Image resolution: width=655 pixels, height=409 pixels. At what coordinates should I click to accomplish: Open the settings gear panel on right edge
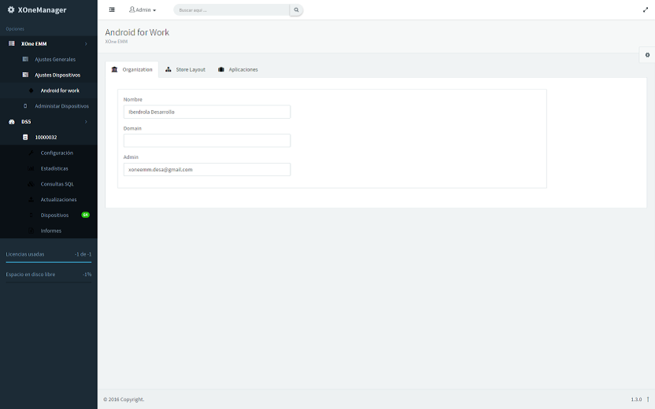click(647, 55)
